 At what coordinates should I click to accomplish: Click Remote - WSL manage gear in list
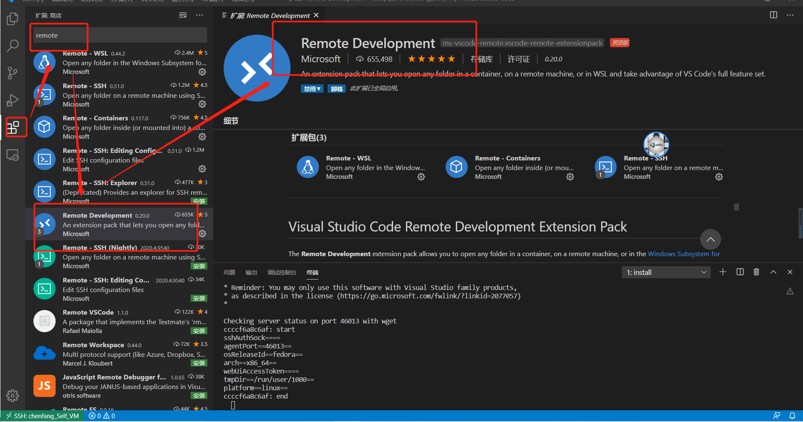point(202,72)
